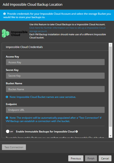
Task: Toggle Enable Immutable Backups switch
Action: coord(10,131)
